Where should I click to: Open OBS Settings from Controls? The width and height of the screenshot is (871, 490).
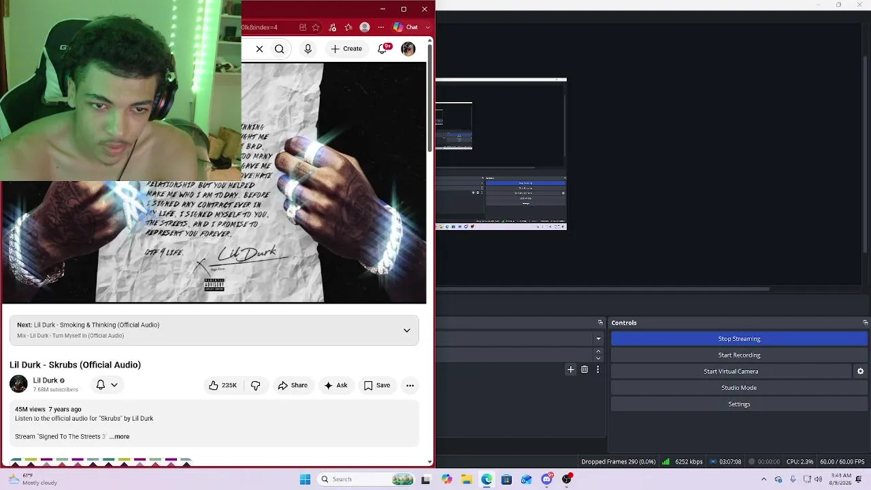pos(739,404)
